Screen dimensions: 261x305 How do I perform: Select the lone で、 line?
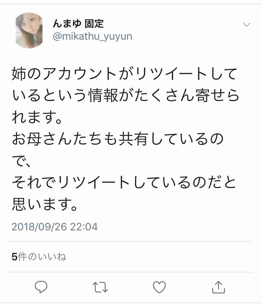(21, 161)
